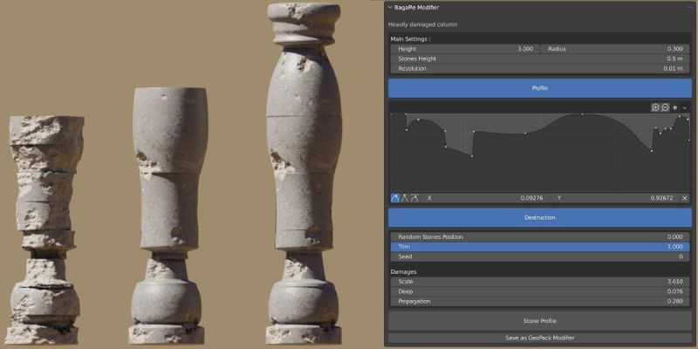Toggle the Profile section button
Image resolution: width=698 pixels, height=349 pixels.
[x=539, y=88]
